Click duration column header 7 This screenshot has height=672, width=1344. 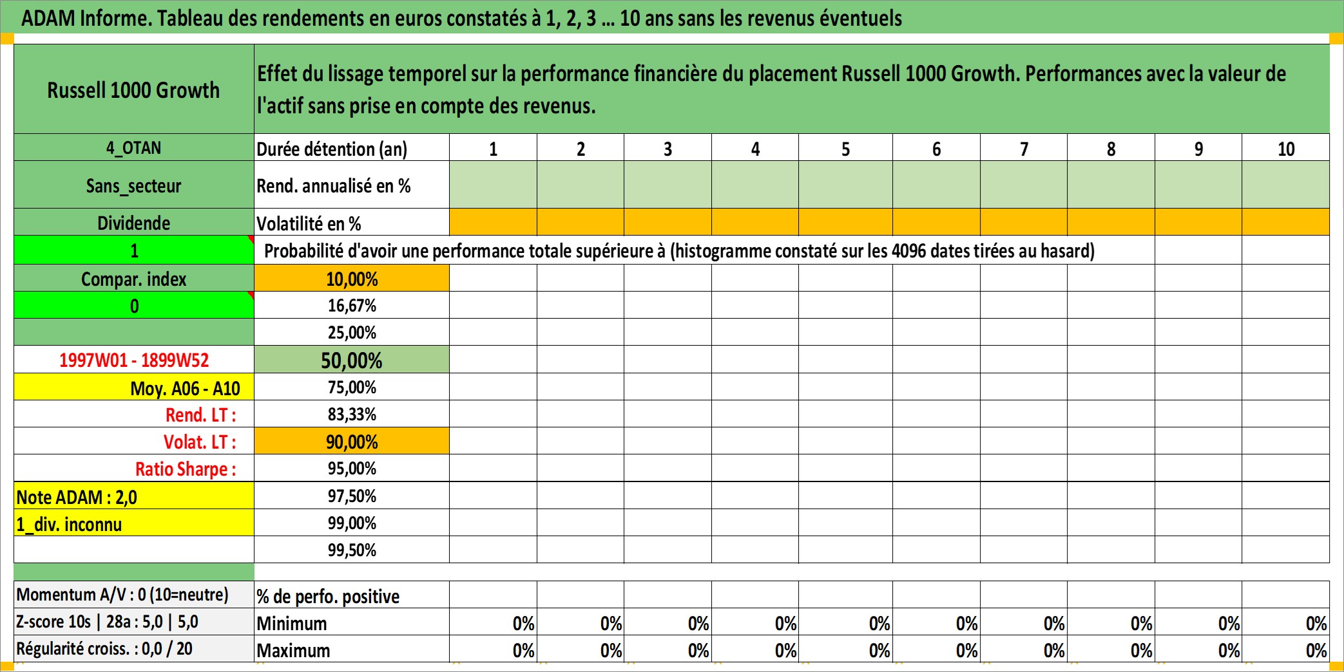click(x=1024, y=148)
